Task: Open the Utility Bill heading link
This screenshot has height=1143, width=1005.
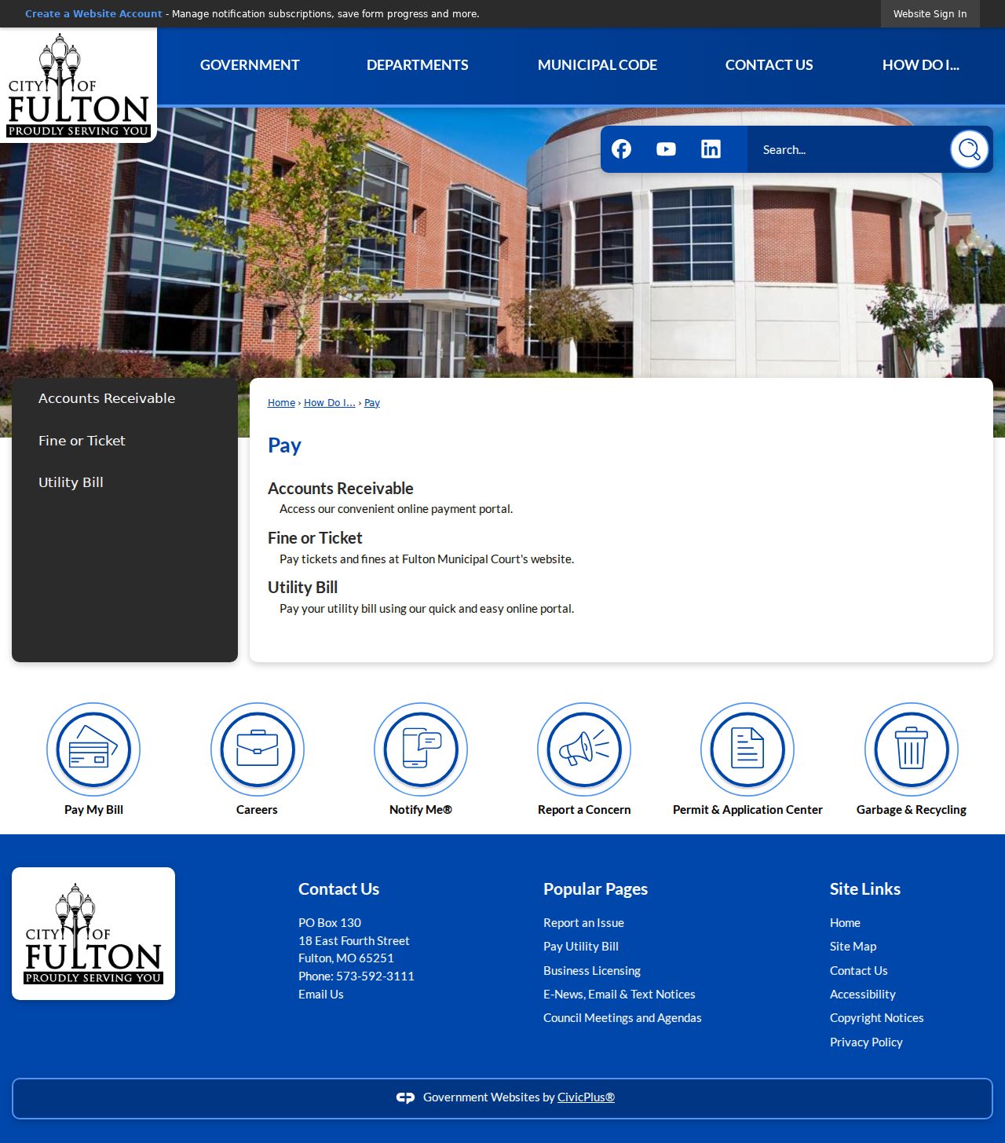Action: 302,588
